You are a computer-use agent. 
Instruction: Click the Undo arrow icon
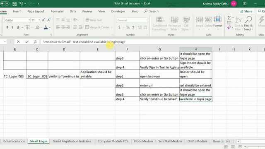21,4
